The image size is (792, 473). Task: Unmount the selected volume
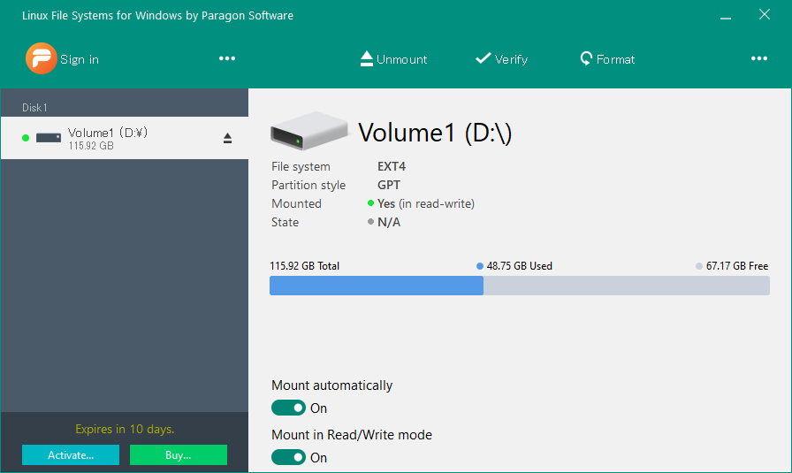point(393,59)
